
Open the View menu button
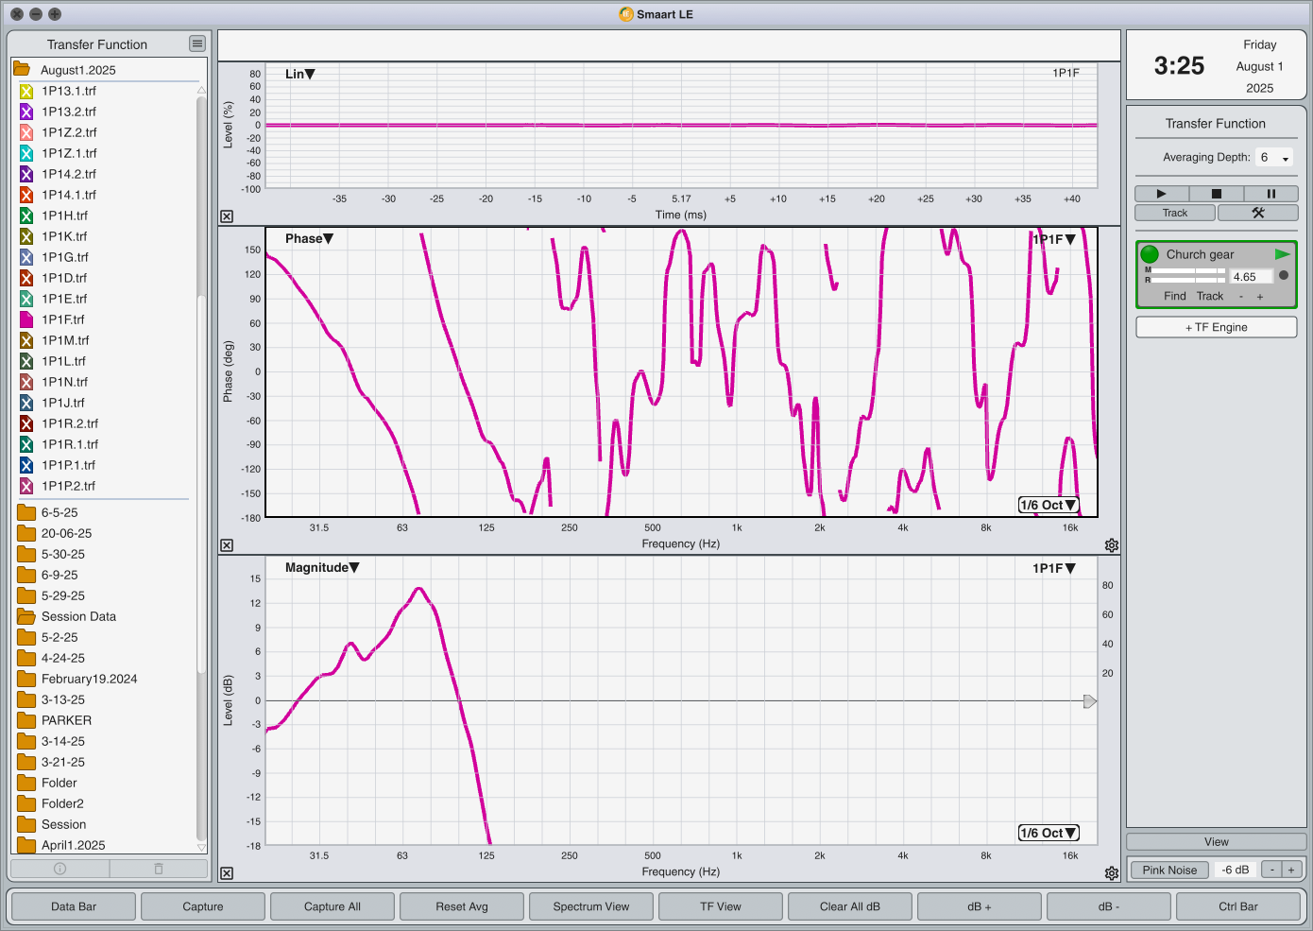pyautogui.click(x=1217, y=841)
